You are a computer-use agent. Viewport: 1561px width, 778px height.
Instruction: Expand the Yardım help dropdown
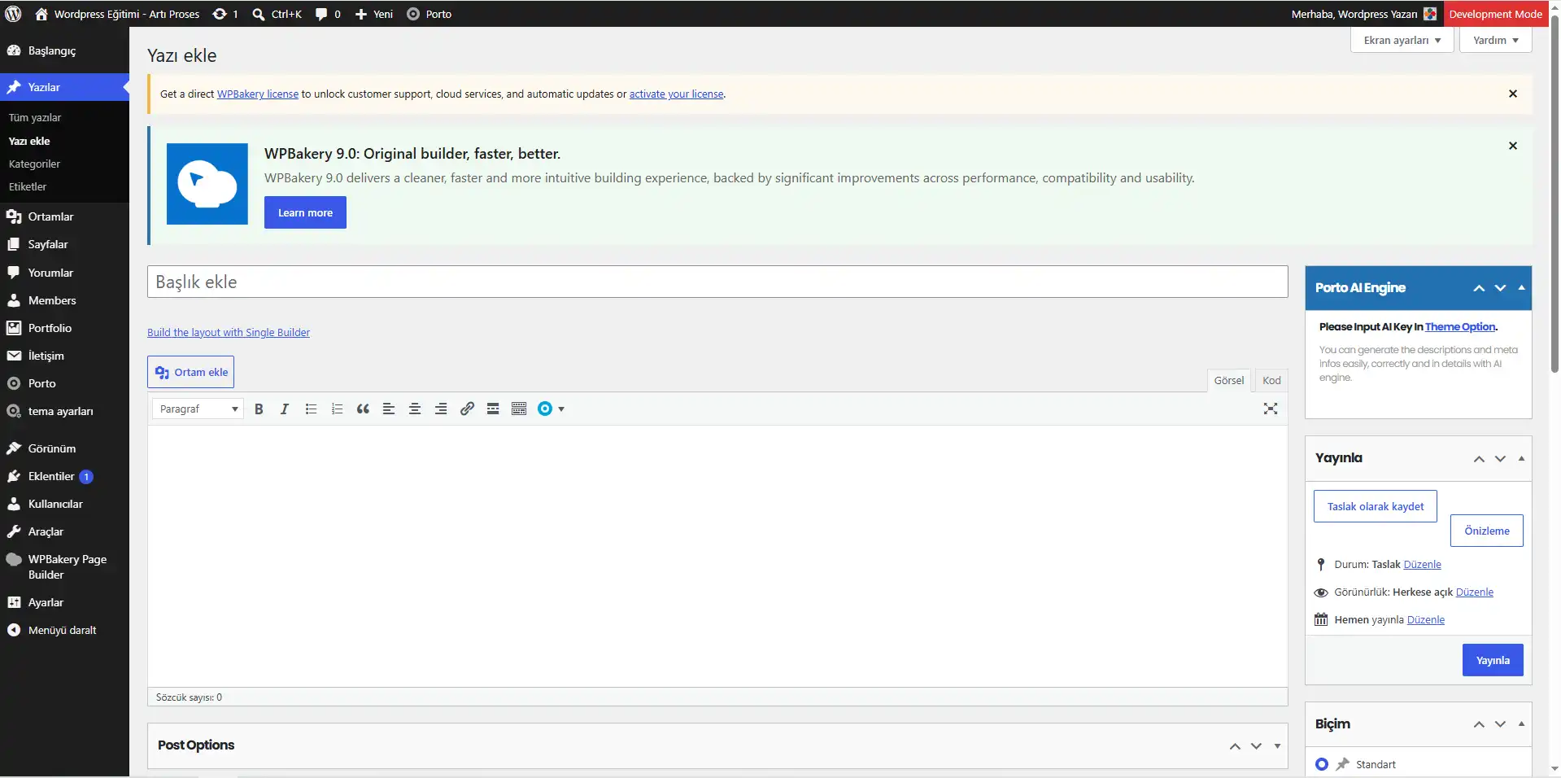point(1495,40)
